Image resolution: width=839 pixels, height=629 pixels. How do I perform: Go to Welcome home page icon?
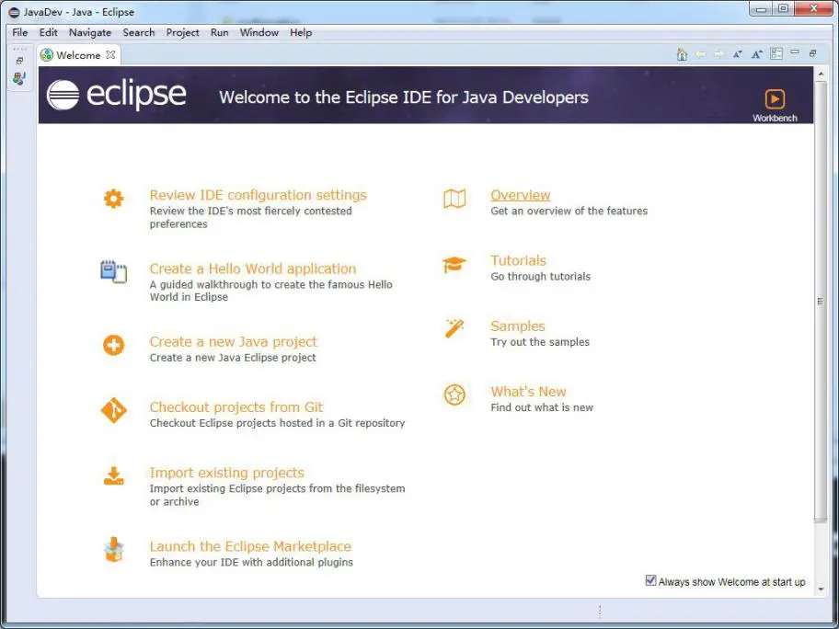682,54
